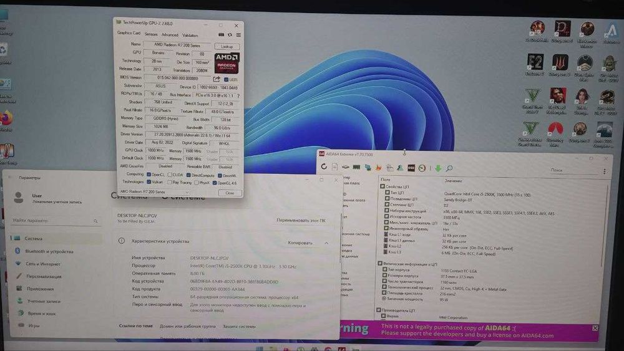Open the Домен или рабочая группа link
624x351 pixels.
coord(187,326)
